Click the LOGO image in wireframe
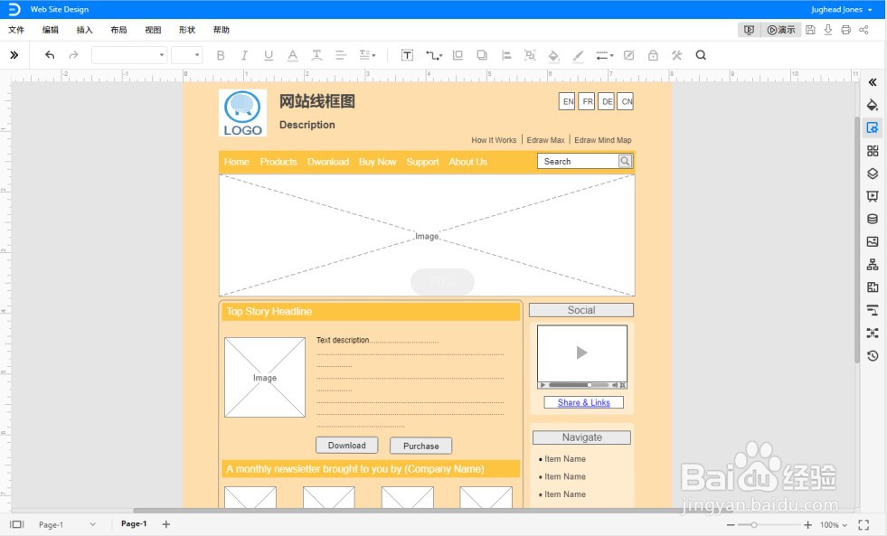The width and height of the screenshot is (887, 536). 242,112
